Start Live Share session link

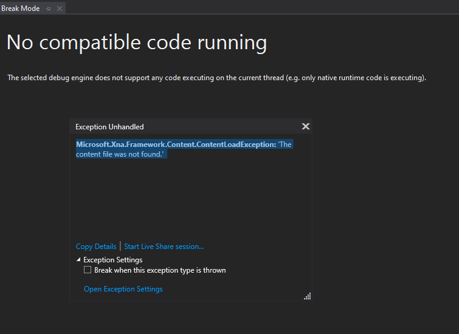point(164,247)
